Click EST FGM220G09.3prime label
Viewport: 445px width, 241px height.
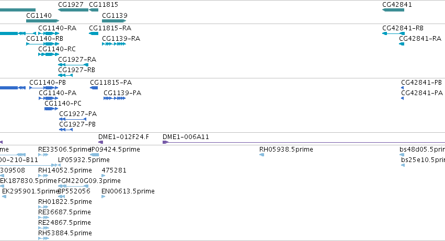(x=89, y=181)
